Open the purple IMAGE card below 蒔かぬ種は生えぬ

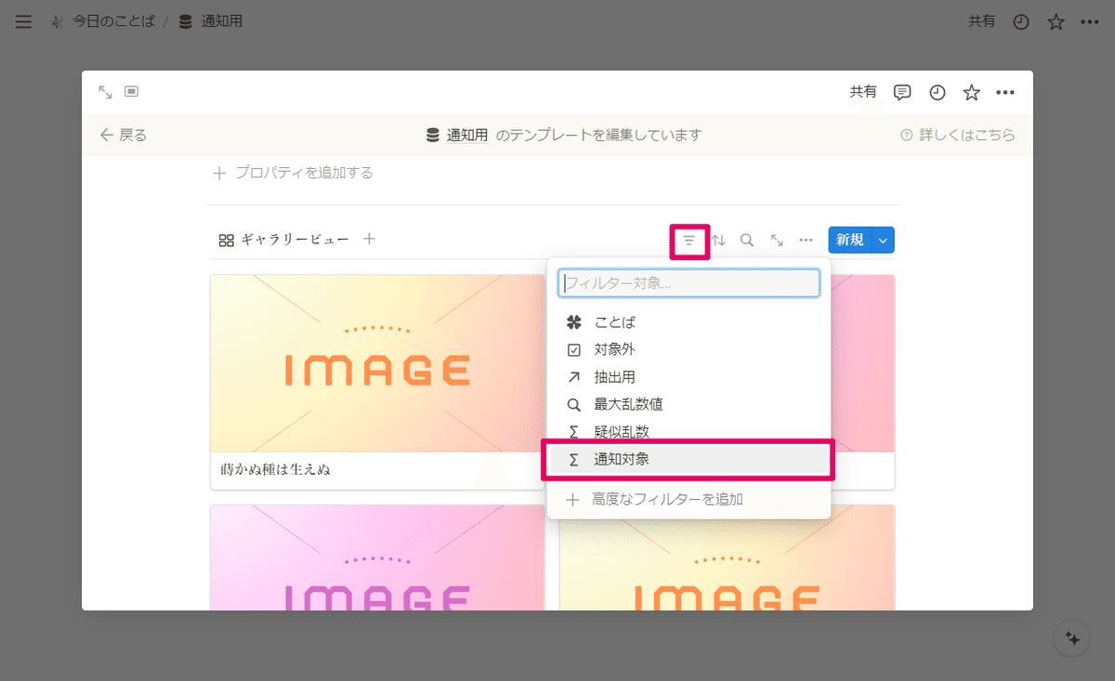click(x=377, y=557)
